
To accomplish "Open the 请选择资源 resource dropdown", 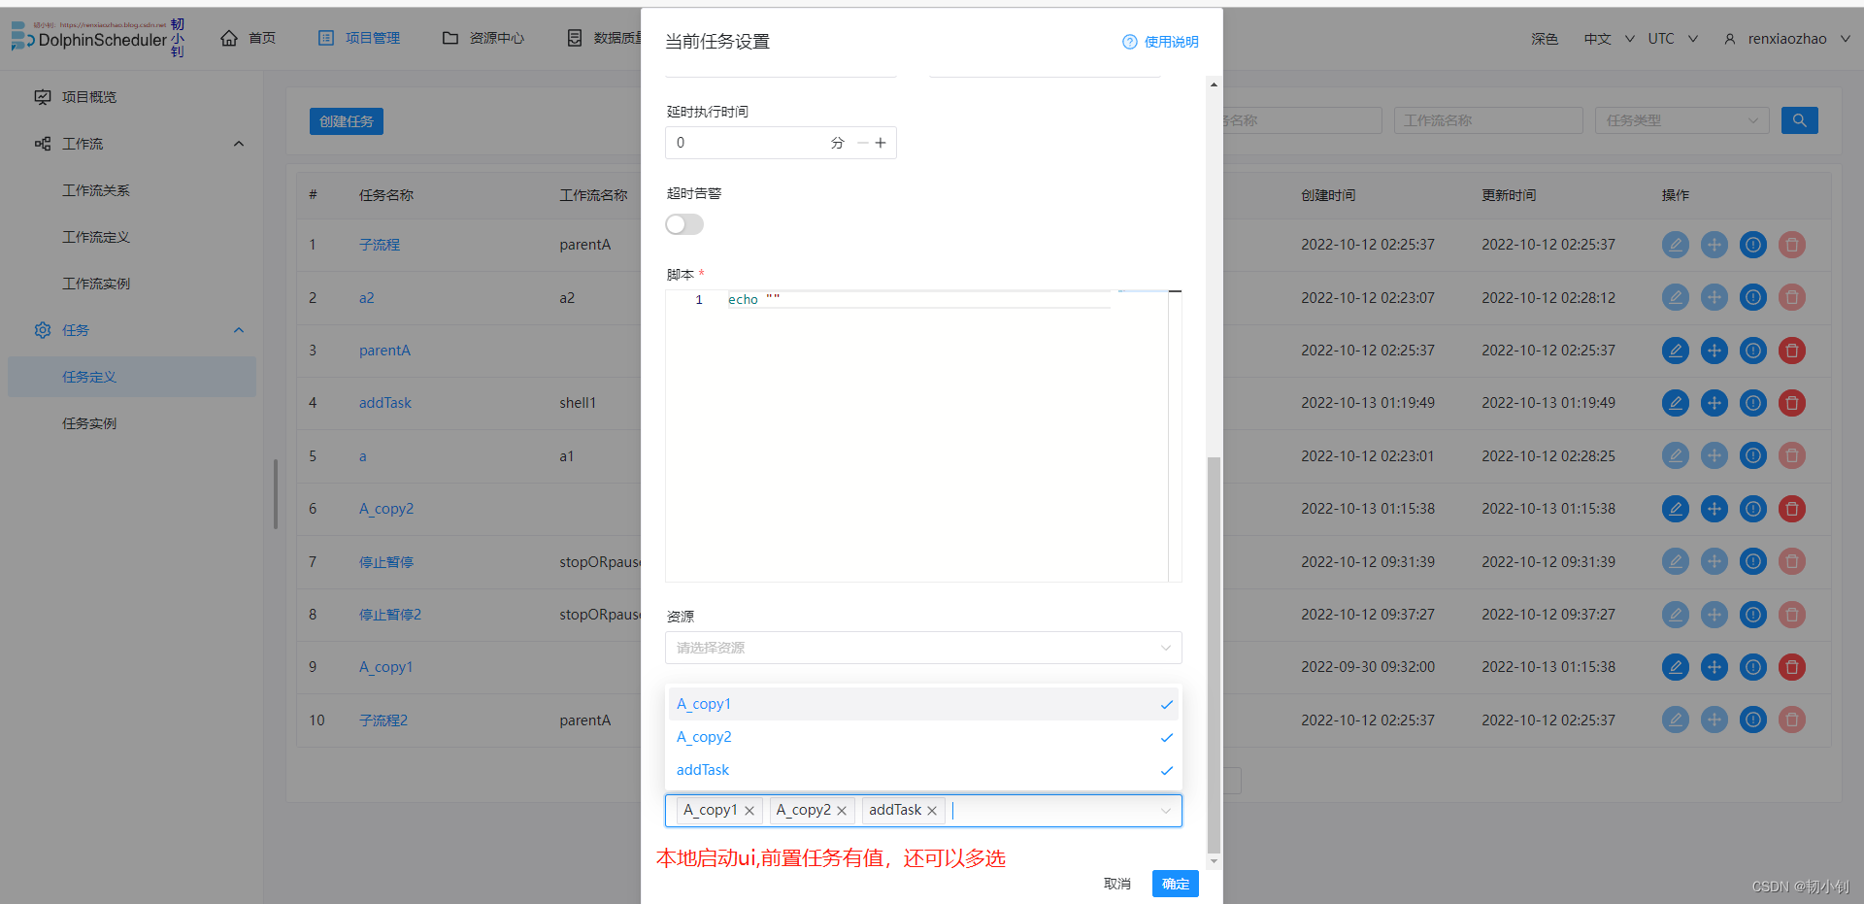I will 923,648.
